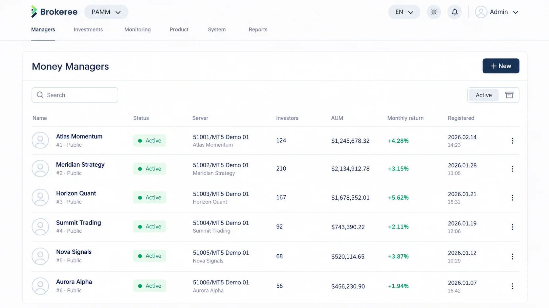Image resolution: width=549 pixels, height=308 pixels.
Task: Open the Reports tab
Action: [x=258, y=29]
